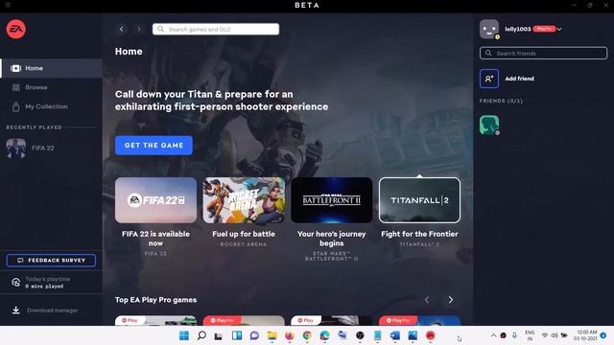Open Windows taskbar search
The width and height of the screenshot is (614, 345).
coord(201,335)
